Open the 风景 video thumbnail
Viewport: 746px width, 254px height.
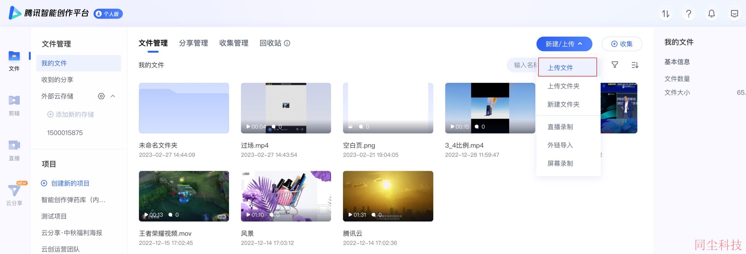tap(286, 196)
